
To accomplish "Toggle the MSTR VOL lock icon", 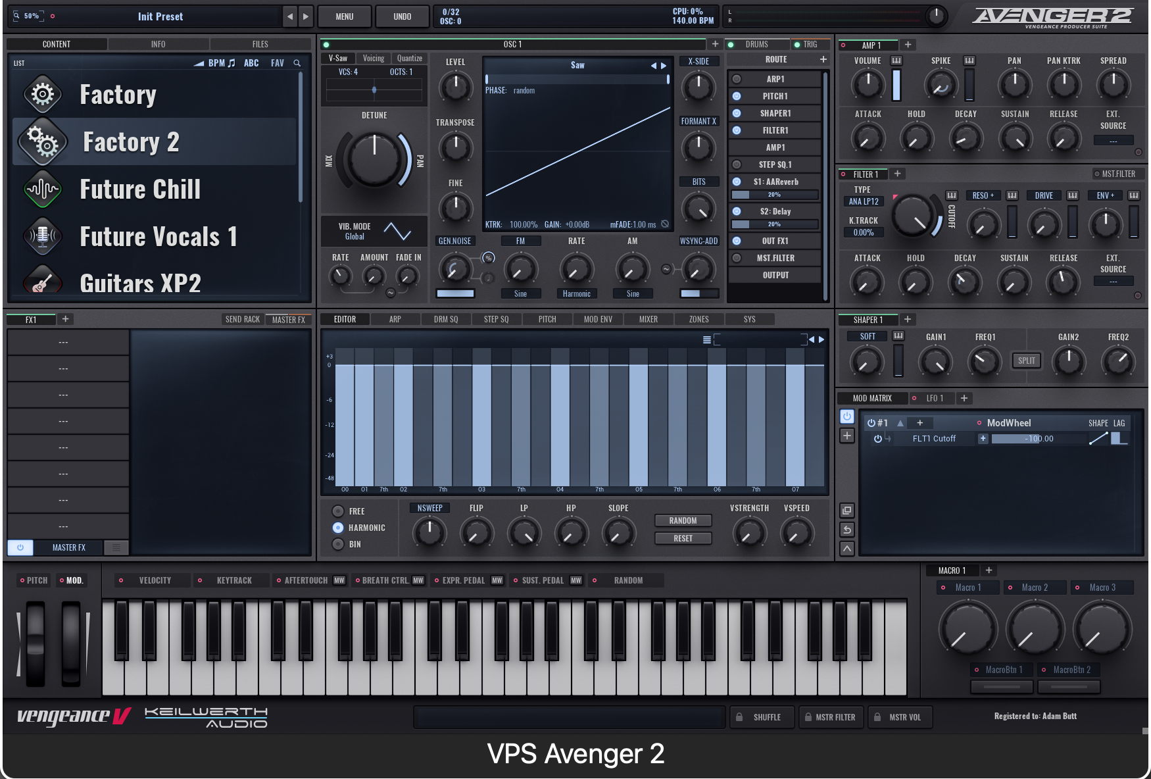I will (x=877, y=717).
